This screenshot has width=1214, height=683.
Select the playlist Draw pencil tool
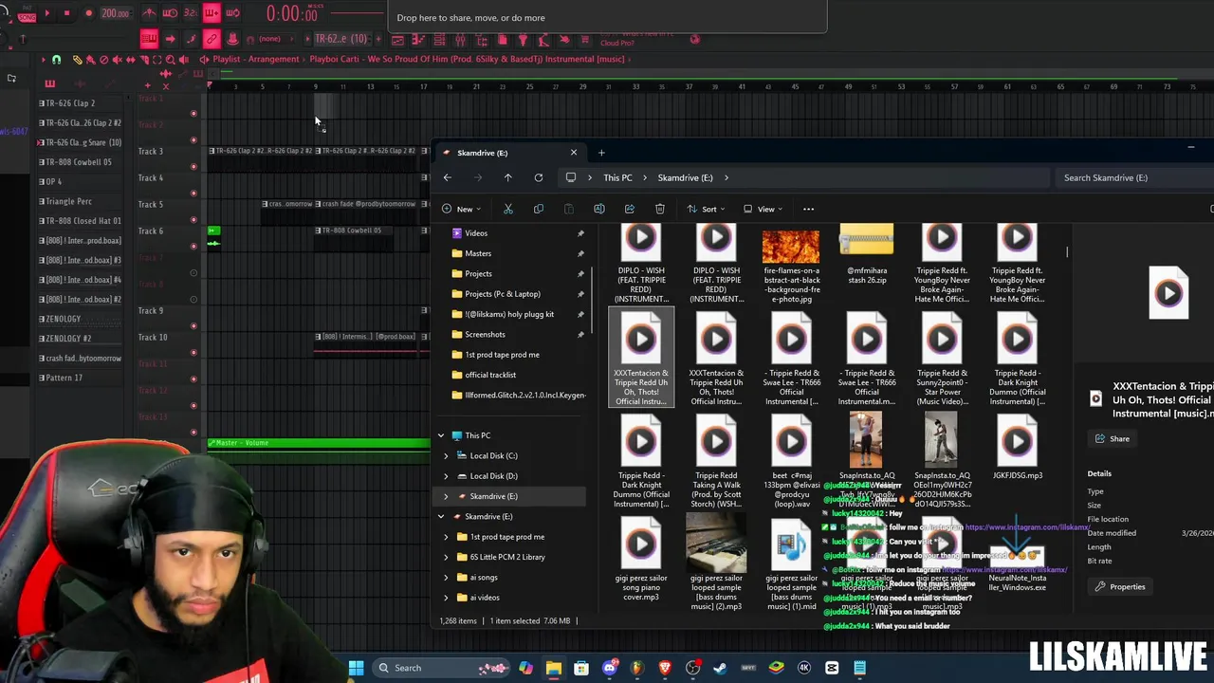coord(78,60)
